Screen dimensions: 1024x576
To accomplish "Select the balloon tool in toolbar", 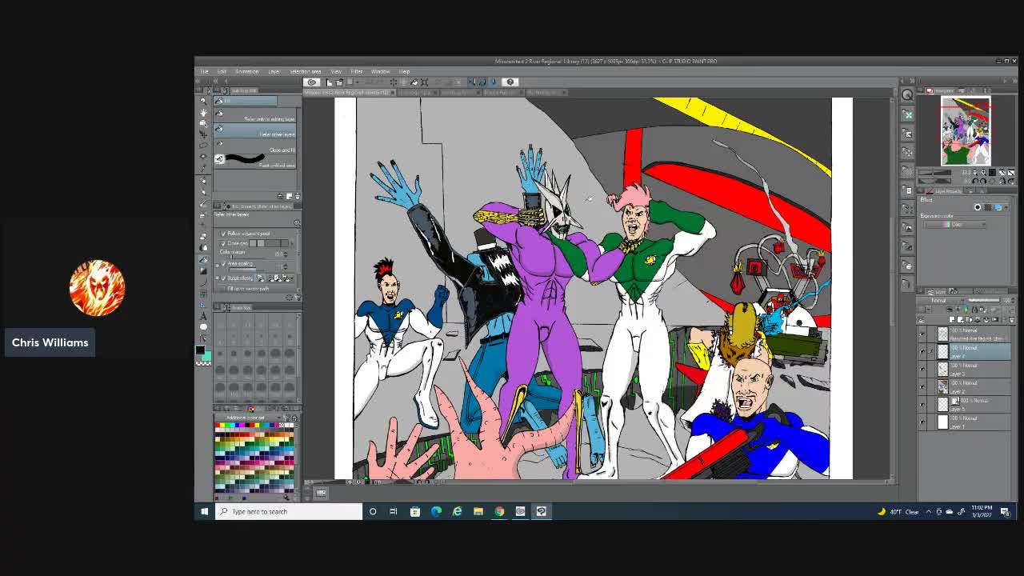I will [203, 326].
